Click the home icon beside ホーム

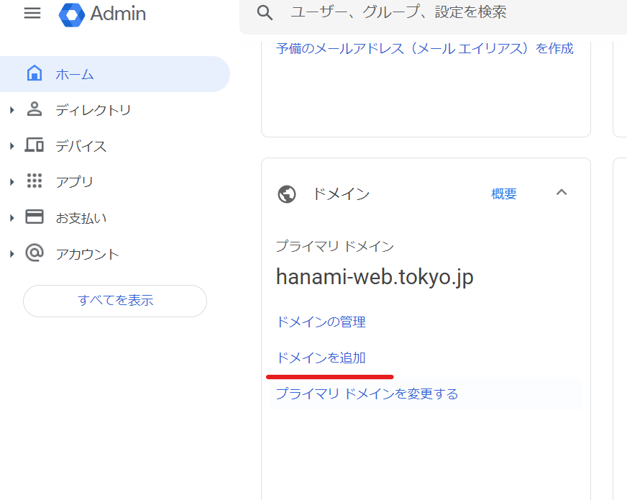coord(35,73)
